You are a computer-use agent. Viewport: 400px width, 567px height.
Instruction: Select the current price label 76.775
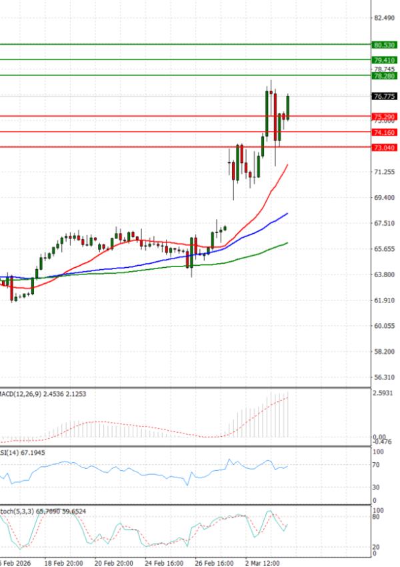(x=385, y=97)
